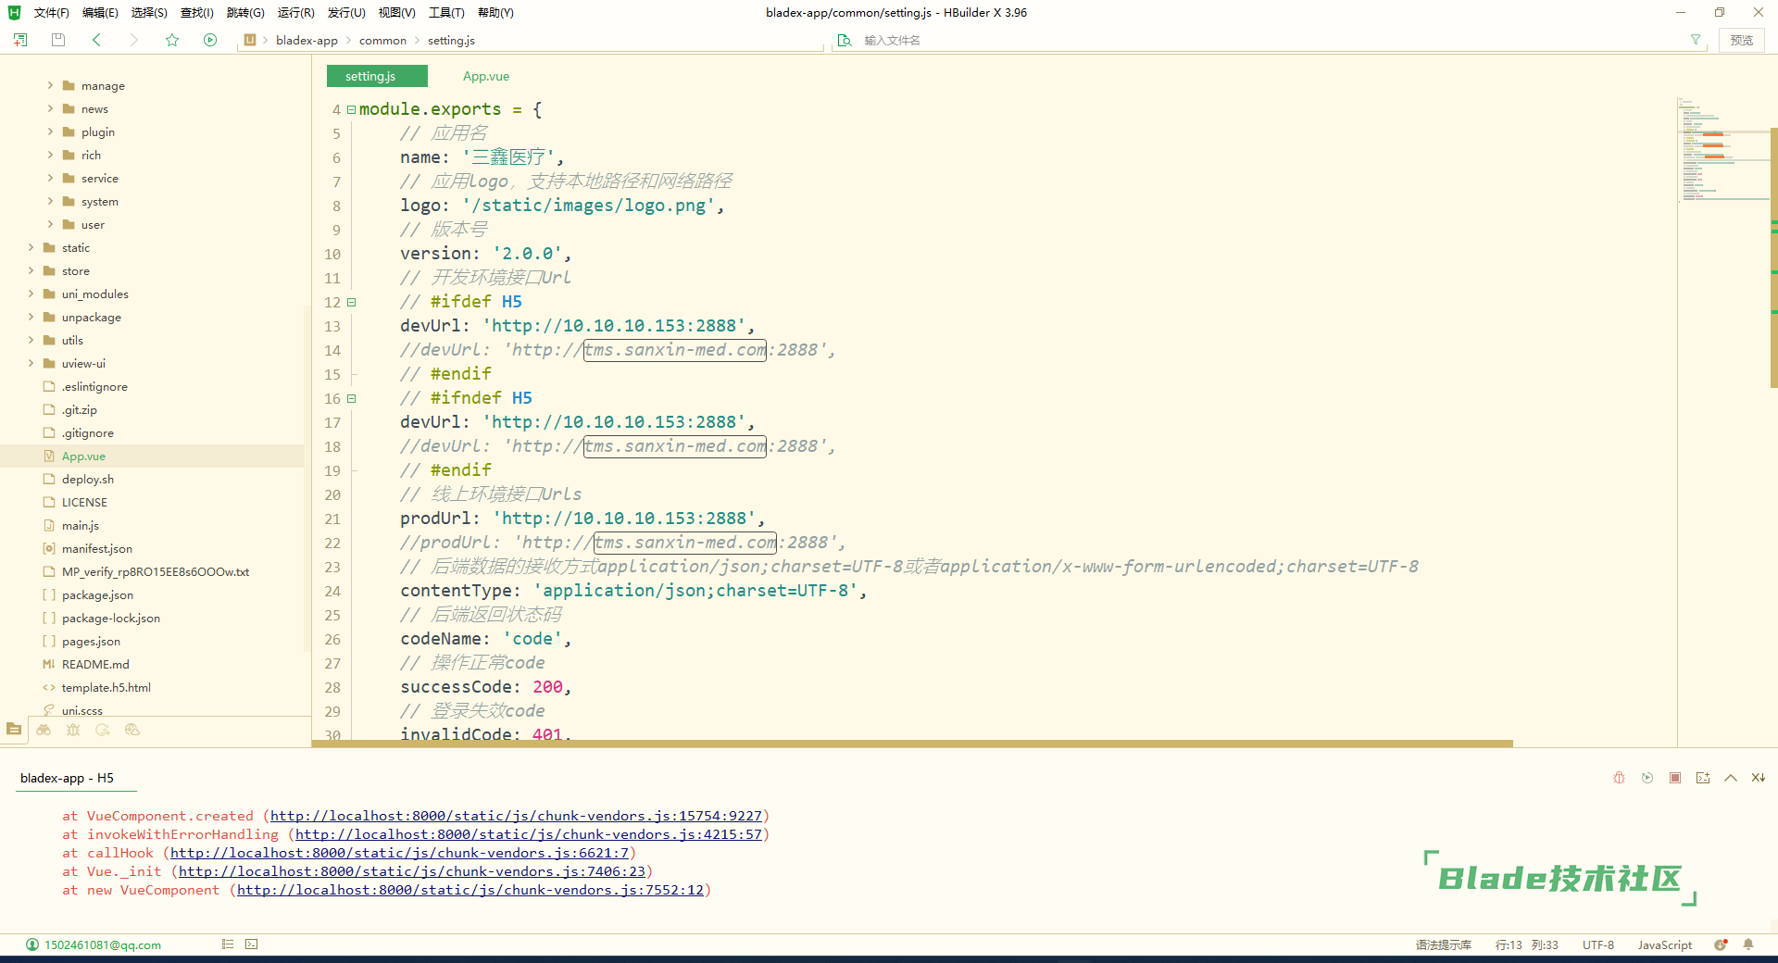Screen dimensions: 1778x963
Task: Open the 发行(U) menu
Action: (346, 12)
